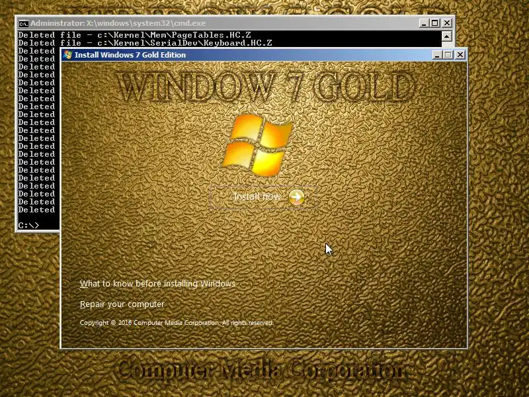Click the Keyboard.HC.Z deleted file line
Image resolution: width=529 pixels, height=397 pixels.
145,43
